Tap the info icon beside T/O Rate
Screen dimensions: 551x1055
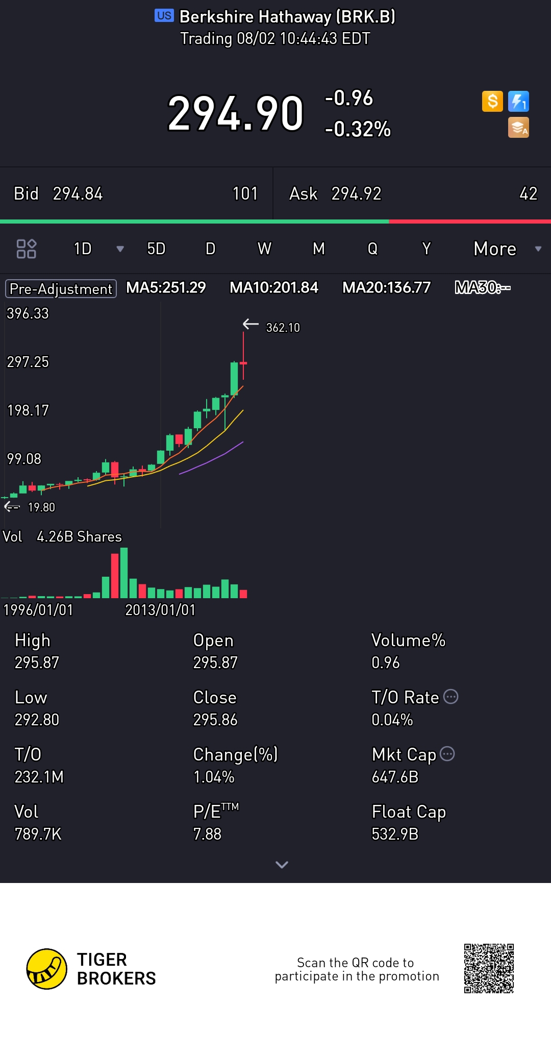tap(451, 696)
